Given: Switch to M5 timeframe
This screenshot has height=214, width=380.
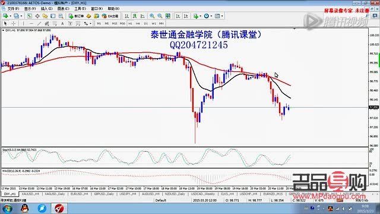Looking at the screenshot, I should [x=107, y=24].
